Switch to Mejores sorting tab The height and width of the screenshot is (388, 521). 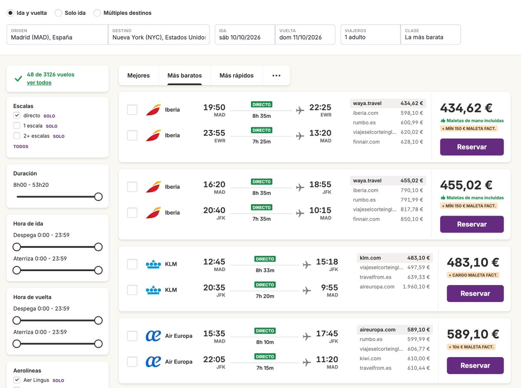pos(138,76)
